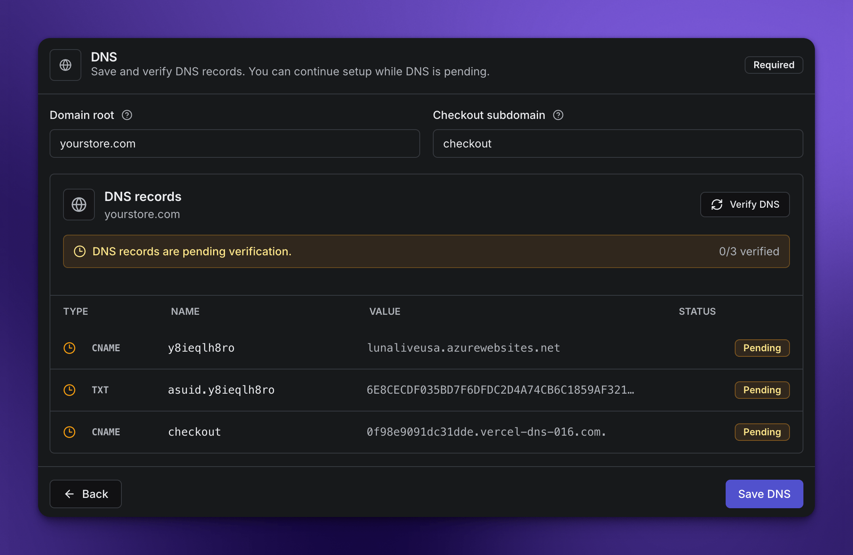Focus the Checkout subdomain input field
The width and height of the screenshot is (853, 555).
pos(618,144)
